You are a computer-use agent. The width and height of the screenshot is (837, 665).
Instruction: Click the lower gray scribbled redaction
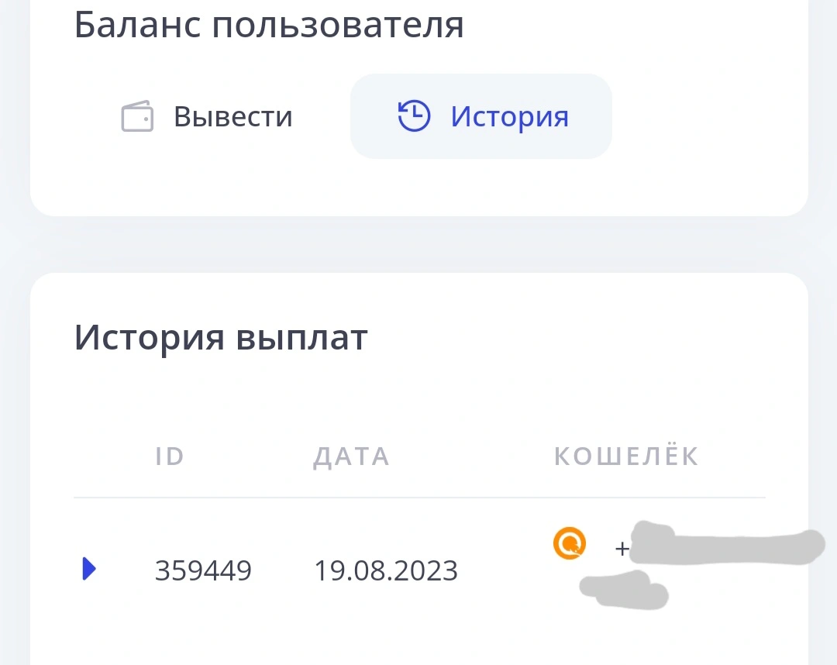(623, 590)
